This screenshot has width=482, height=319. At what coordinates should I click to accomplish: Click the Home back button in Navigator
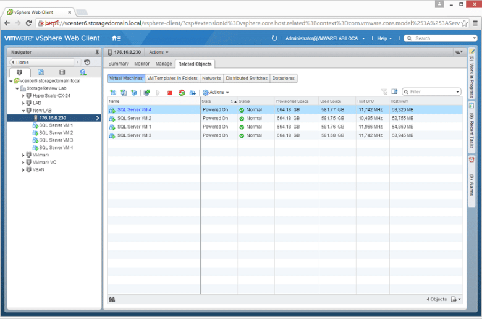41,62
